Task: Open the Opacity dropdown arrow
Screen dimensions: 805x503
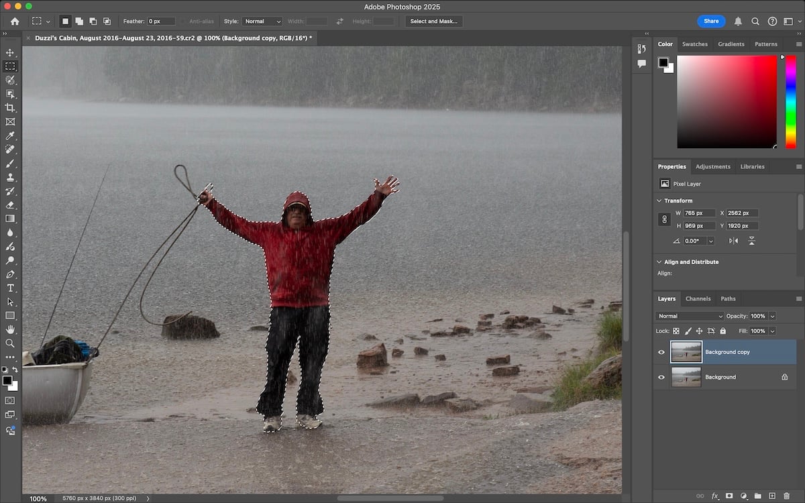Action: pyautogui.click(x=773, y=315)
